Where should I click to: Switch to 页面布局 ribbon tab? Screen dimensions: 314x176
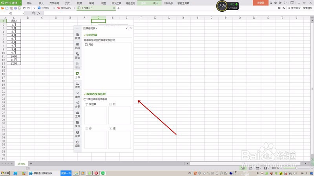(54, 3)
